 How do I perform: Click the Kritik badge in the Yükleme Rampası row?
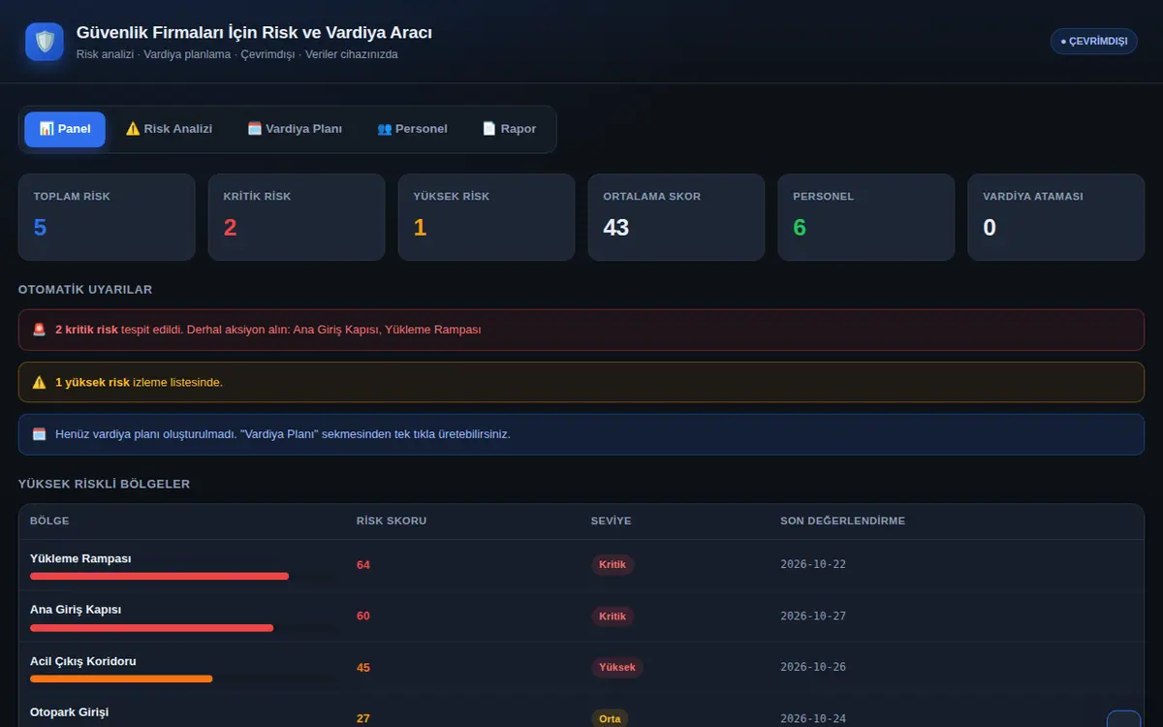click(x=613, y=565)
